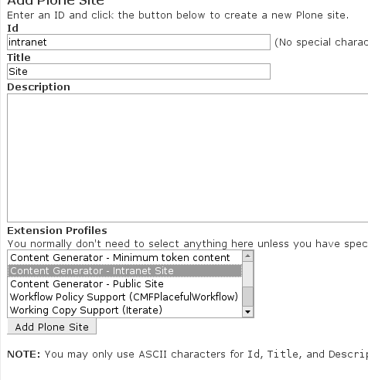Select Working Copy Support (Iterate) profile
This screenshot has height=380, width=368.
pyautogui.click(x=124, y=310)
